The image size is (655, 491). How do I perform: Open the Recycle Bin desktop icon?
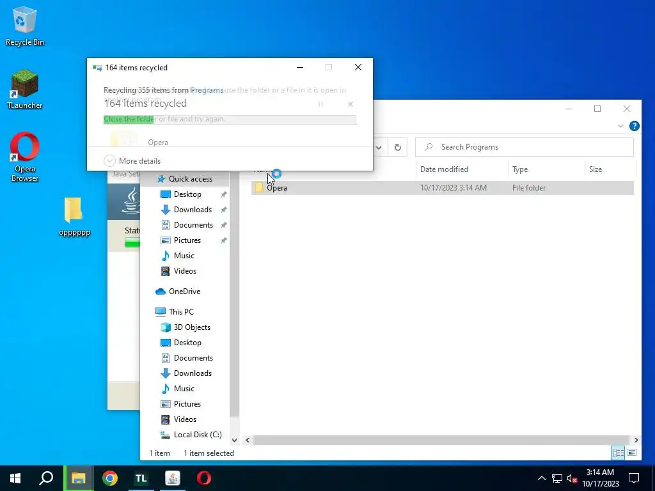point(25,26)
